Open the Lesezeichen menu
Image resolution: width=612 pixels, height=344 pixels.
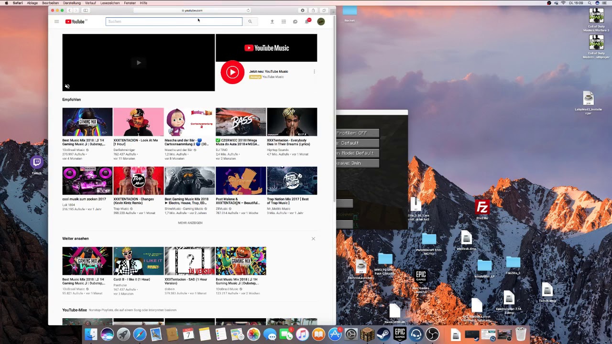coord(110,3)
